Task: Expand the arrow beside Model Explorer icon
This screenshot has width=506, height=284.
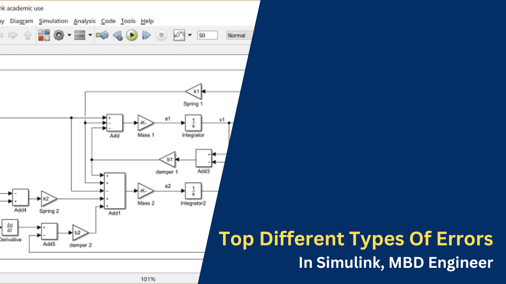Action: (90, 35)
